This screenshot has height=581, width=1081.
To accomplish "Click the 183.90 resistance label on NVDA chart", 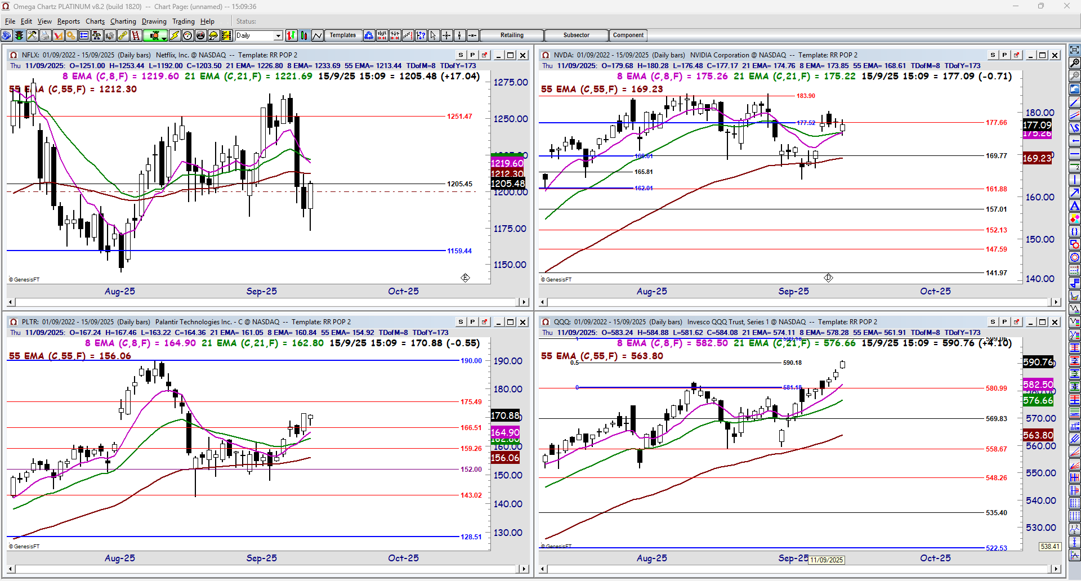I will pos(806,96).
